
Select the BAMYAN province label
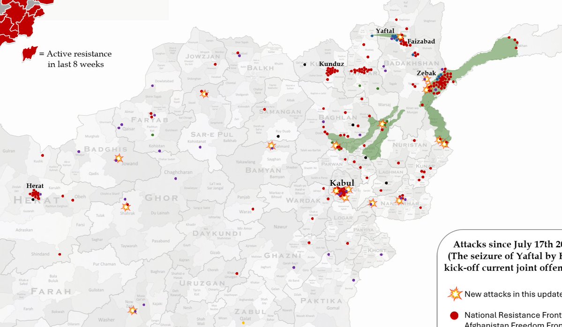pos(263,170)
